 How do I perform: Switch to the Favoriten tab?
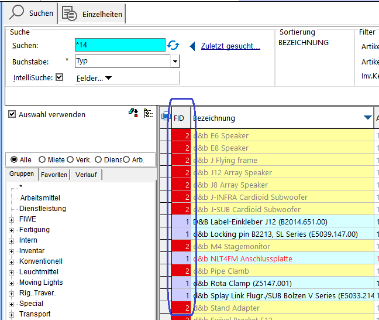coord(54,175)
